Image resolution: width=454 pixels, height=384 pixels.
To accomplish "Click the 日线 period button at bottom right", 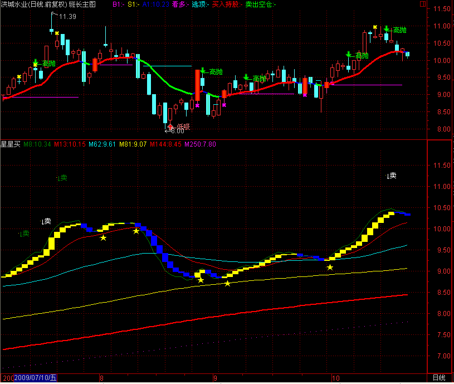I will pyautogui.click(x=439, y=378).
